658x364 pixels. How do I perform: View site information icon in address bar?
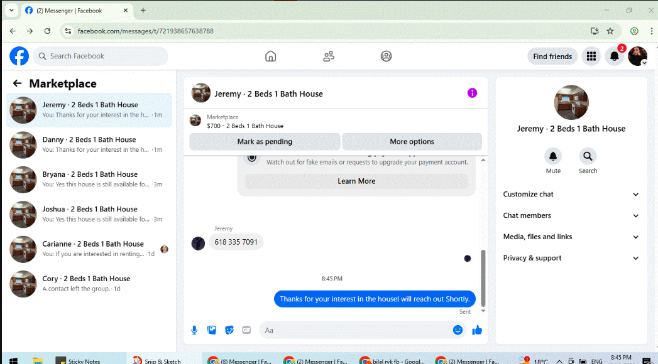pos(69,31)
